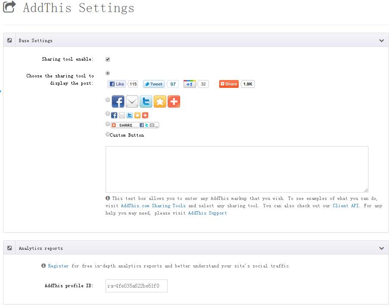Viewport: 390px width, 307px height.
Task: Collapse the Base Settings panel chevron
Action: click(381, 40)
